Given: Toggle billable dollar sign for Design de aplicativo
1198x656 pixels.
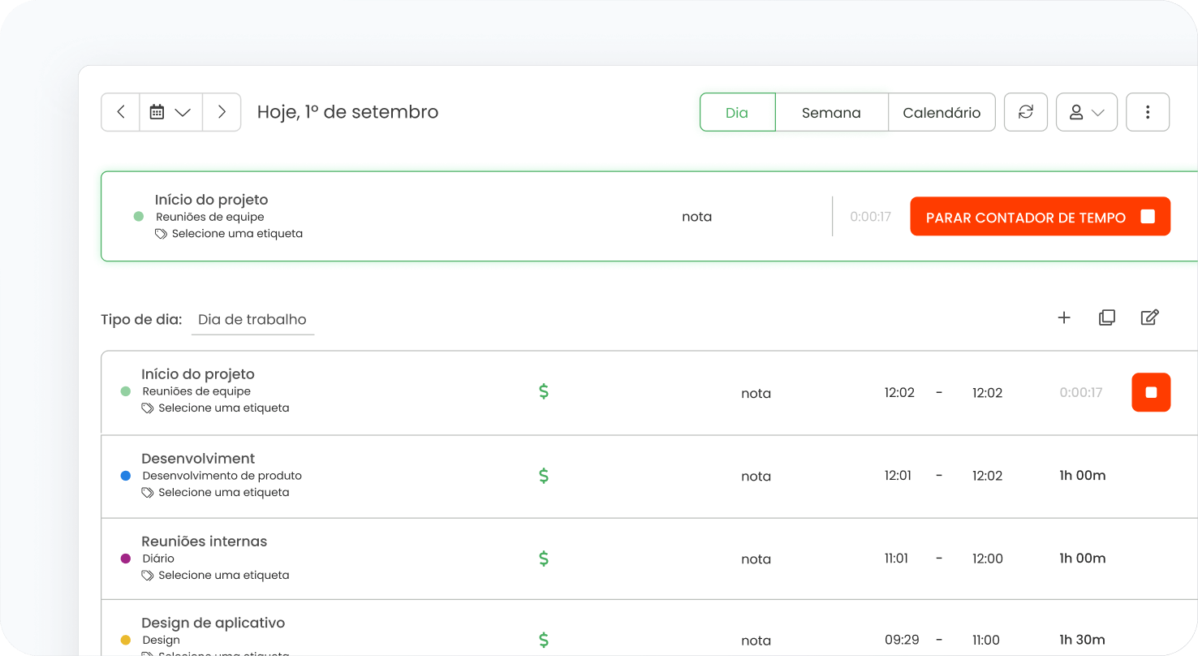Looking at the screenshot, I should point(544,641).
